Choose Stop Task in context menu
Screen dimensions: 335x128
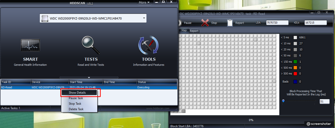point(79,104)
